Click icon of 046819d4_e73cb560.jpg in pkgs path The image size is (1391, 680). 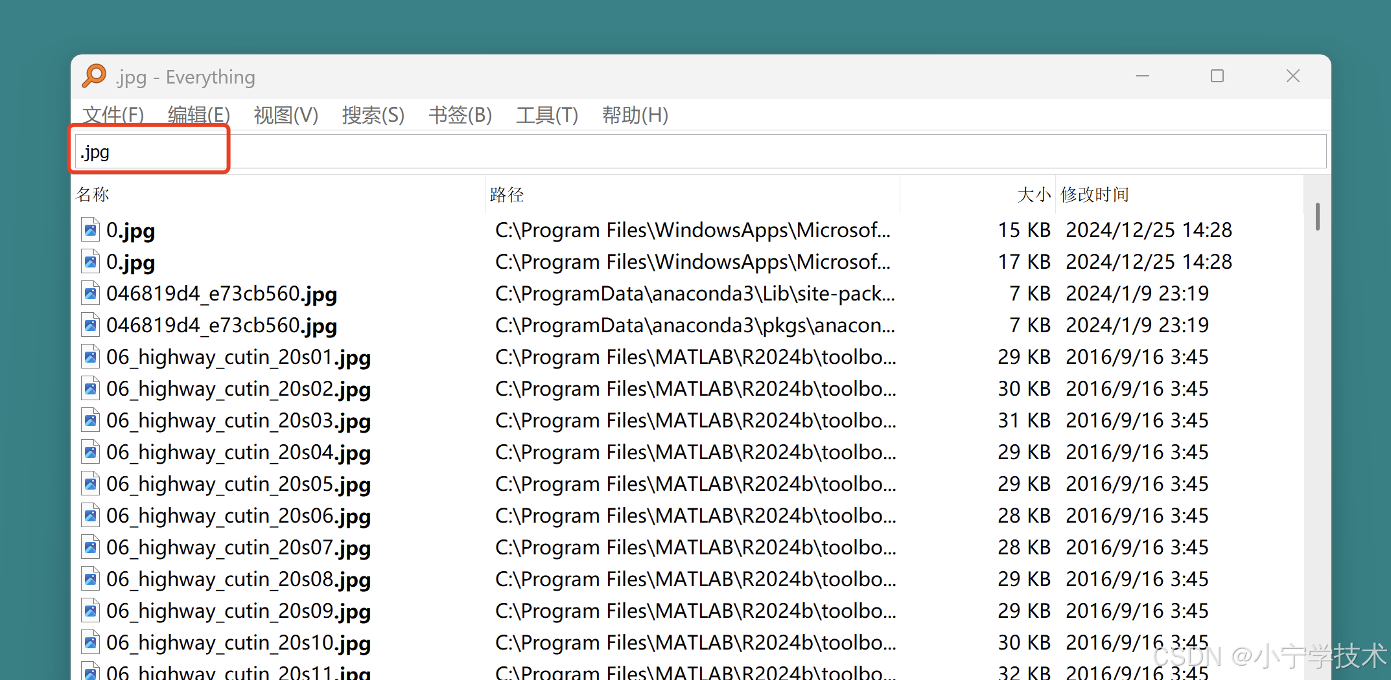click(91, 325)
